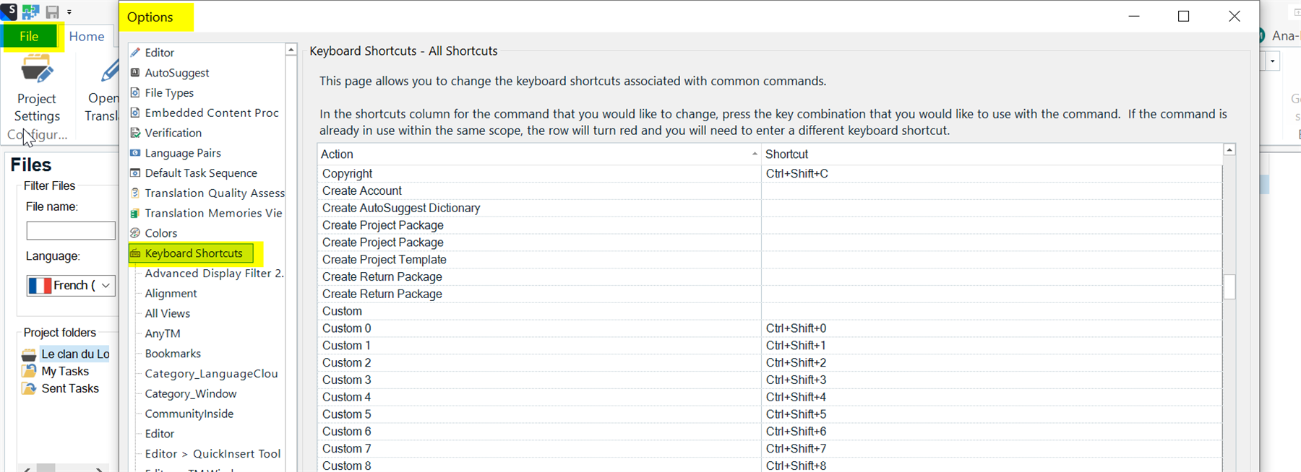Click the Create Project Template action row
This screenshot has height=472, width=1301.
pos(539,260)
